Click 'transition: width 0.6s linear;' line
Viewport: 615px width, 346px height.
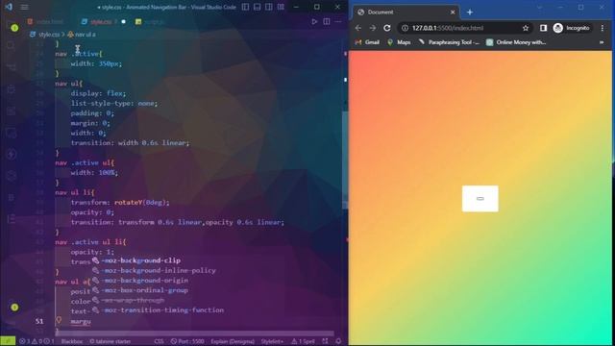tap(130, 143)
